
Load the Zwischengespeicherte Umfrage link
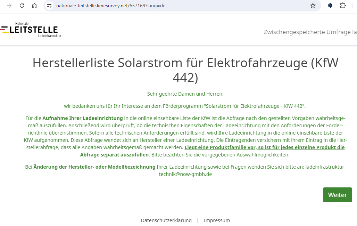click(x=310, y=32)
